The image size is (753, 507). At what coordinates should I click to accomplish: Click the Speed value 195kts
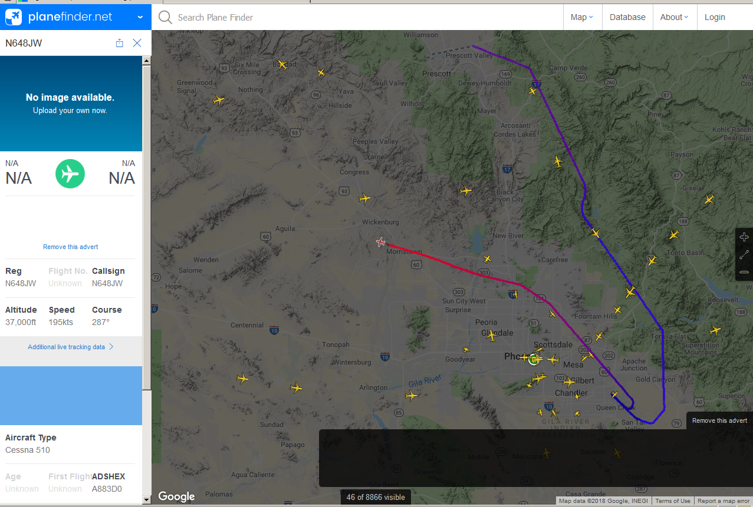coord(61,322)
